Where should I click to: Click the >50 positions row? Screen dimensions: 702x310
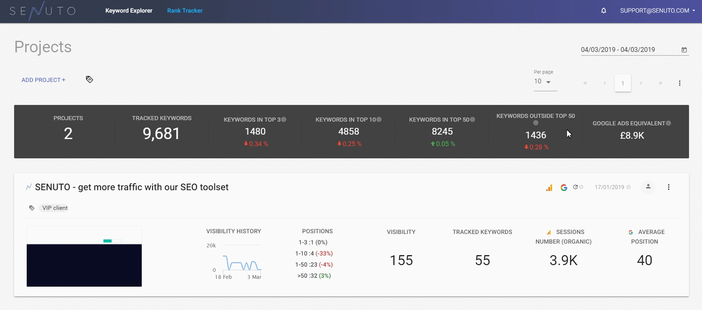pyautogui.click(x=314, y=276)
